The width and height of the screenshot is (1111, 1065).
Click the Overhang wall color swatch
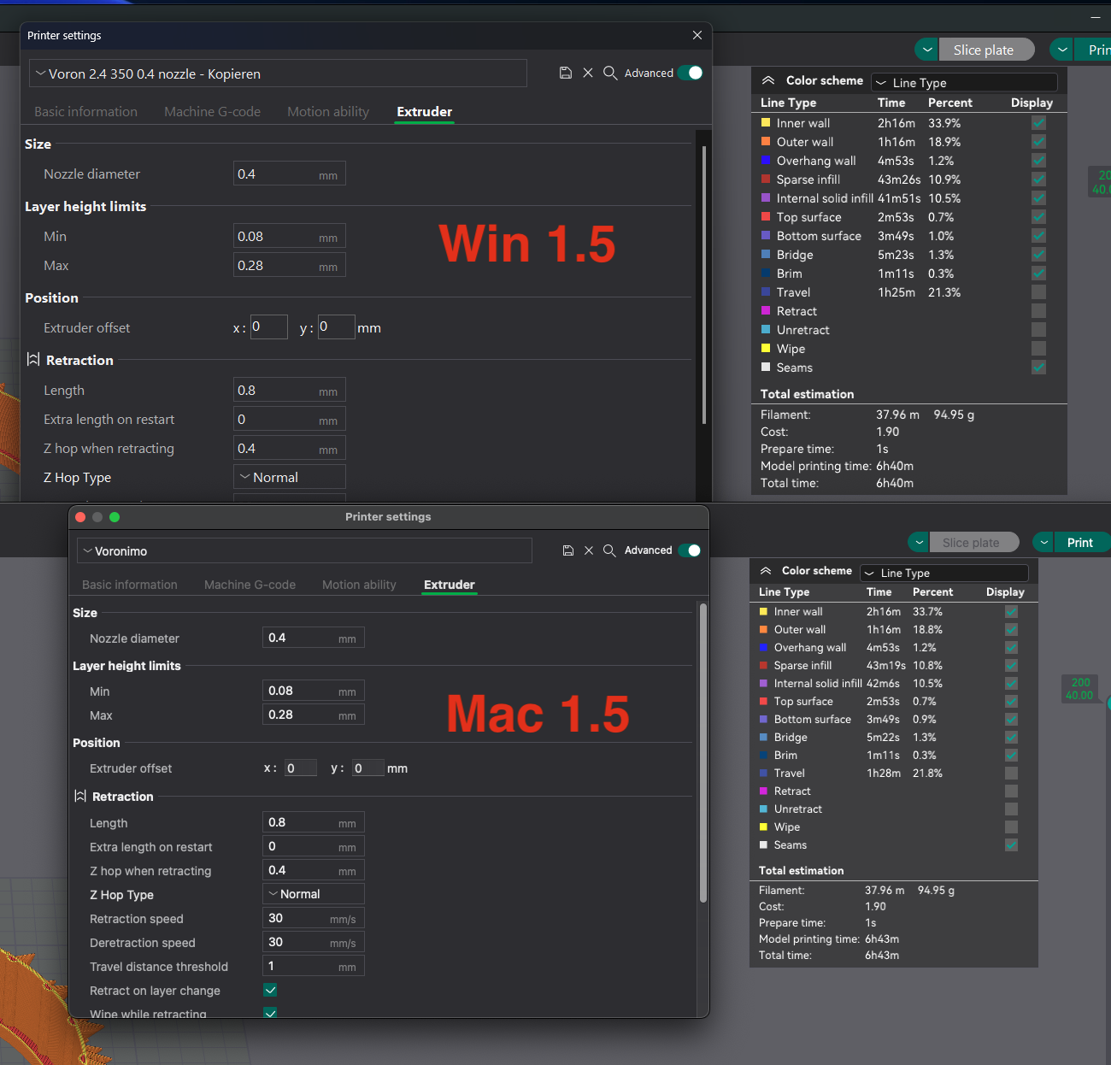764,161
